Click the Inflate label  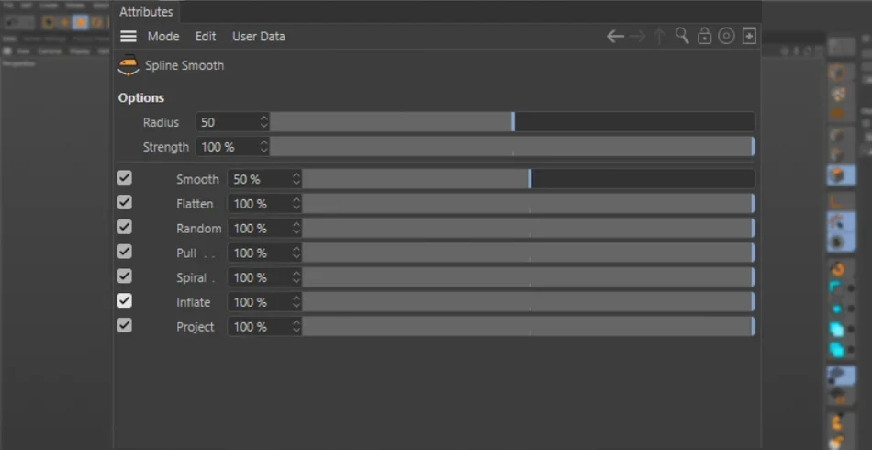(x=193, y=302)
